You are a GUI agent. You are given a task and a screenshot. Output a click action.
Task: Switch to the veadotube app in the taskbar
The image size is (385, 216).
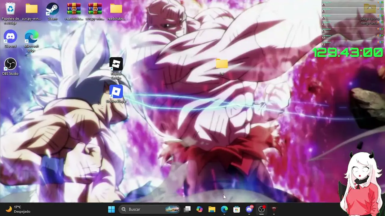274,209
